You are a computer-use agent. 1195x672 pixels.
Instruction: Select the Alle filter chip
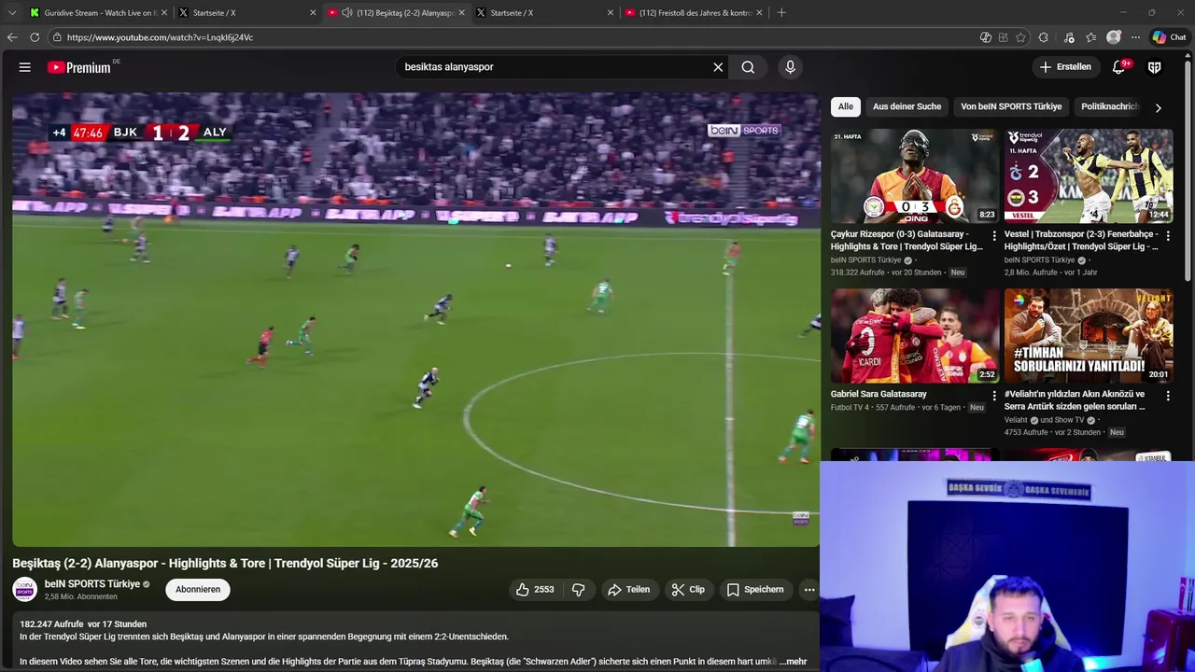pos(846,107)
